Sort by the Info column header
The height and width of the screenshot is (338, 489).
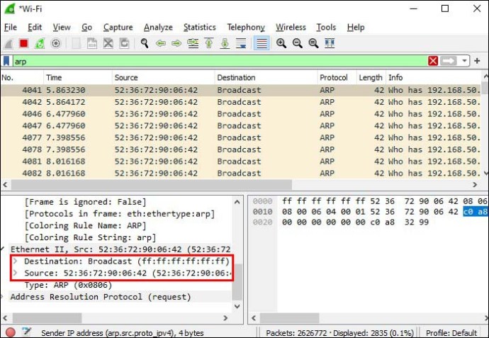(434, 77)
